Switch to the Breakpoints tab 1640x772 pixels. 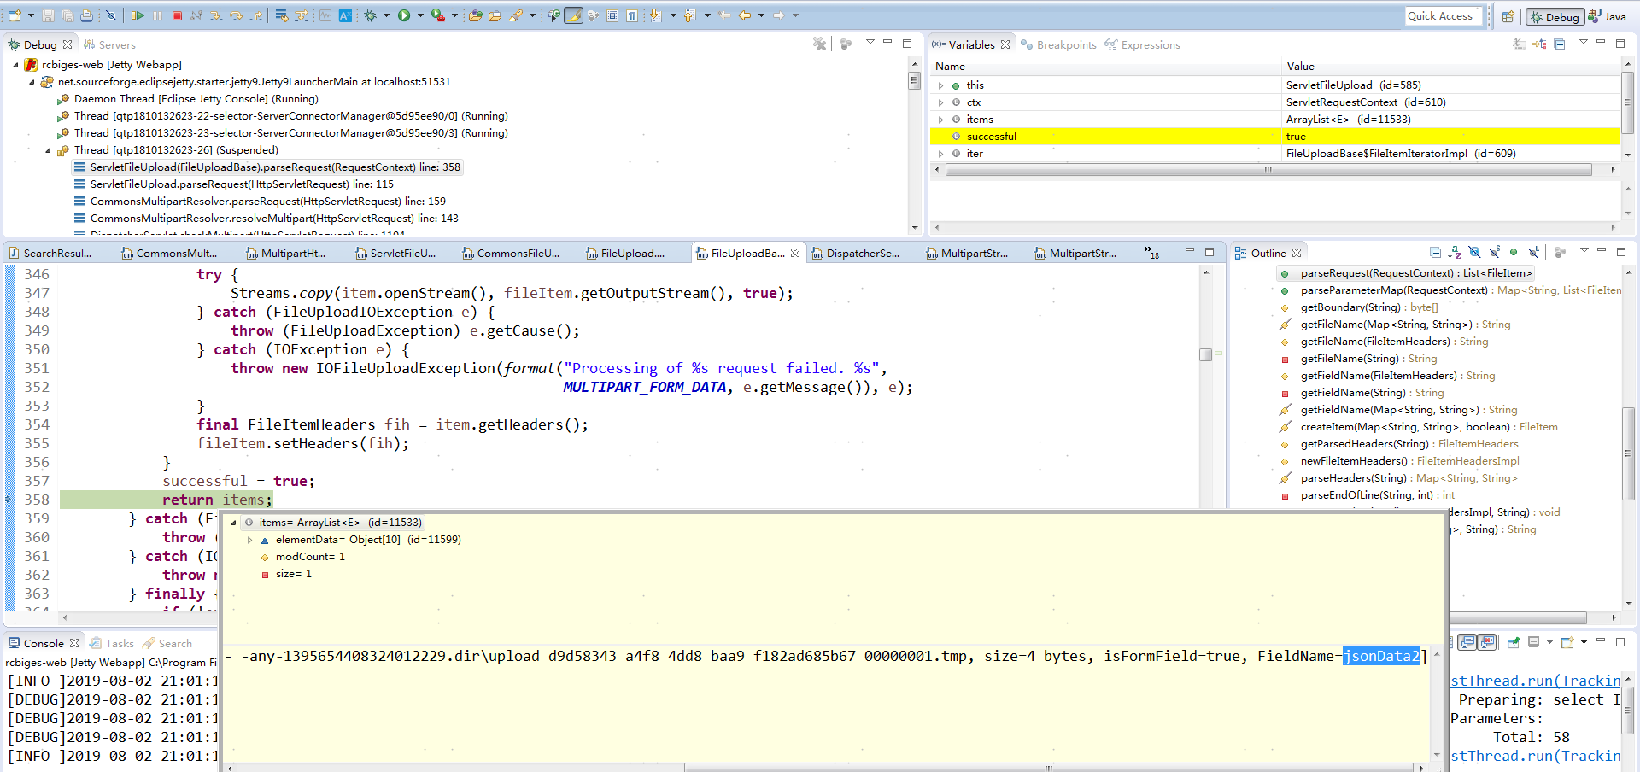tap(1058, 44)
